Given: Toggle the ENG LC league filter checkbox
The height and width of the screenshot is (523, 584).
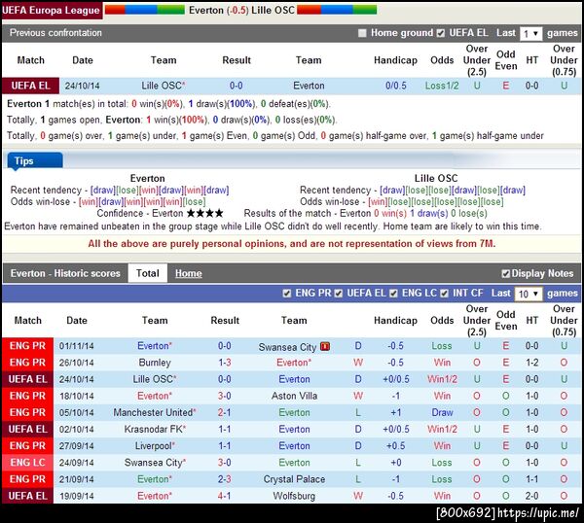Looking at the screenshot, I should click(393, 294).
